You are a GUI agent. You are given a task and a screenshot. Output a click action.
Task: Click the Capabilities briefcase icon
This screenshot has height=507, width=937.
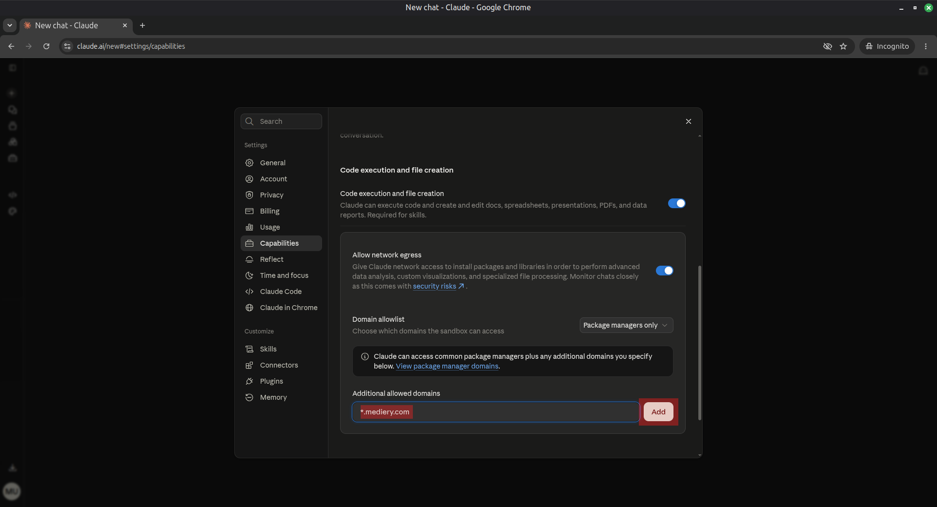click(x=249, y=243)
